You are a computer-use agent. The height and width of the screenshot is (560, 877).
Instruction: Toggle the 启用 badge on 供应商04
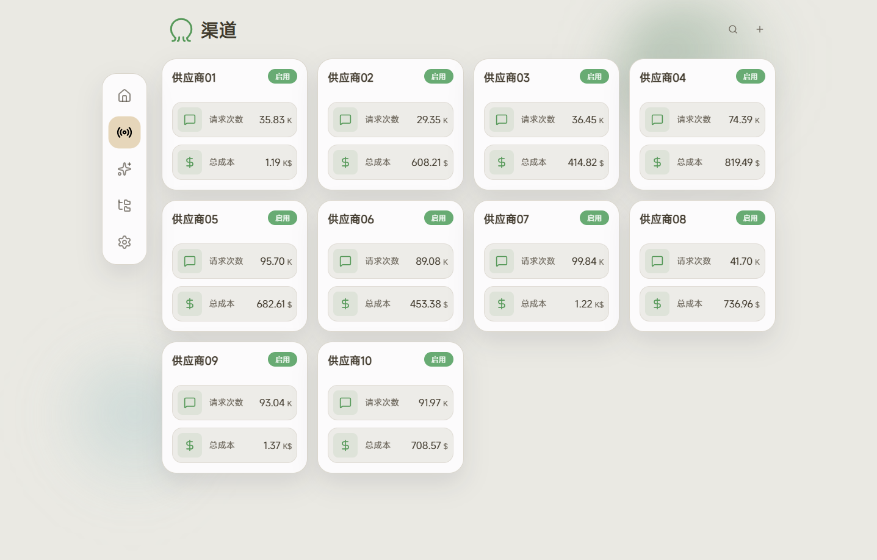751,76
